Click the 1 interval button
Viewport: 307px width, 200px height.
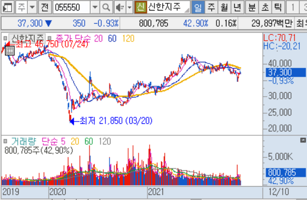click(x=293, y=7)
